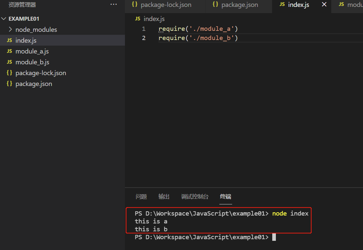This screenshot has height=250, width=363.
Task: Select index.js in the file explorer
Action: click(x=62, y=40)
